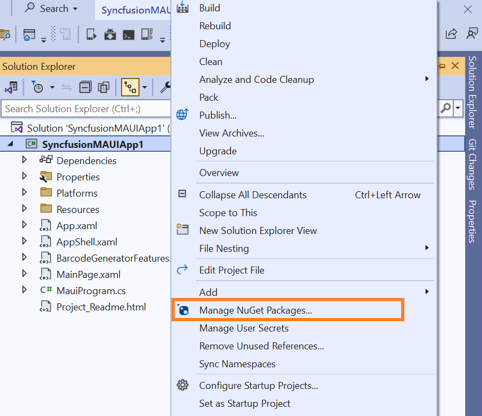Click the Solution Explorer home view icon

tap(29, 35)
